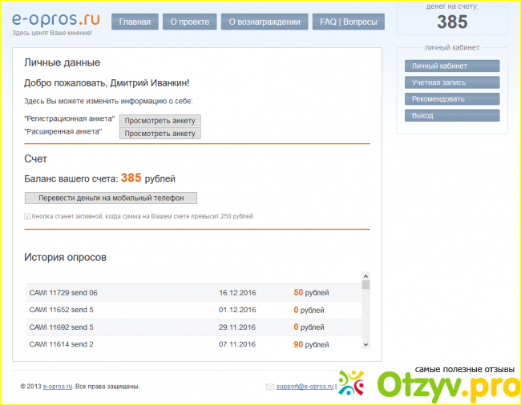View the Расширенная анкета questionnaire
Image resolution: width=521 pixels, height=405 pixels.
pyautogui.click(x=160, y=134)
